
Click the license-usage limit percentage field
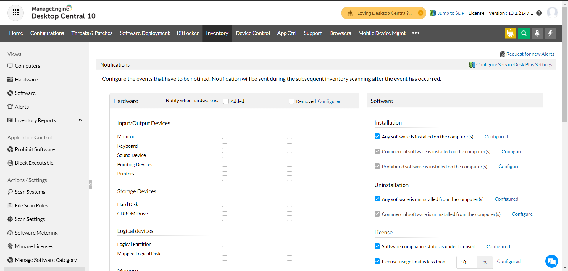point(467,262)
